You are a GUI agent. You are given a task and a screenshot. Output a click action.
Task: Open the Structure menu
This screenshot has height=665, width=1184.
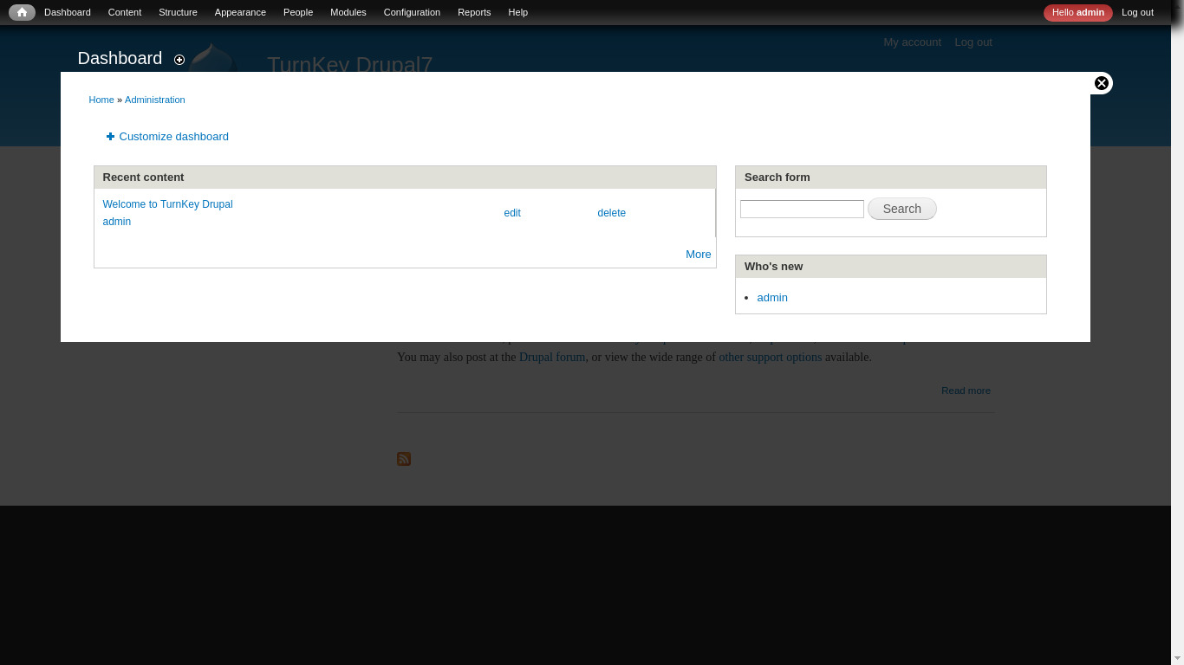[178, 12]
